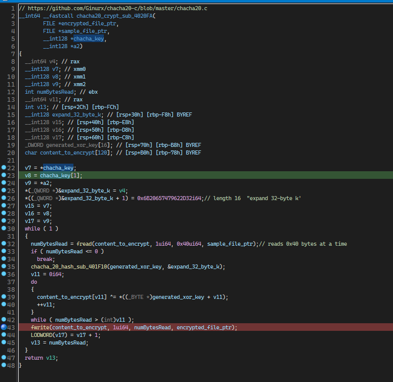Image resolution: width=393 pixels, height=382 pixels.
Task: Click return v13 statement
Action: coord(42,358)
